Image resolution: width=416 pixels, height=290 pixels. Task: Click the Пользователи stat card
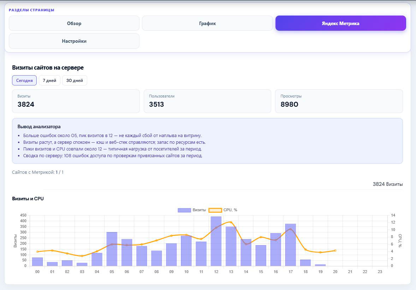coord(207,101)
